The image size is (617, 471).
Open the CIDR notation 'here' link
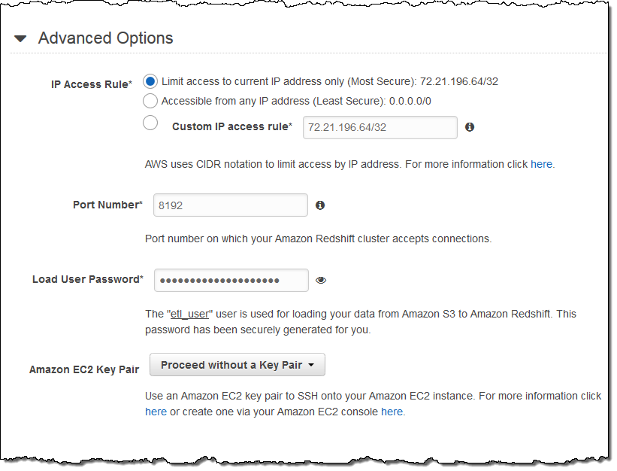541,164
